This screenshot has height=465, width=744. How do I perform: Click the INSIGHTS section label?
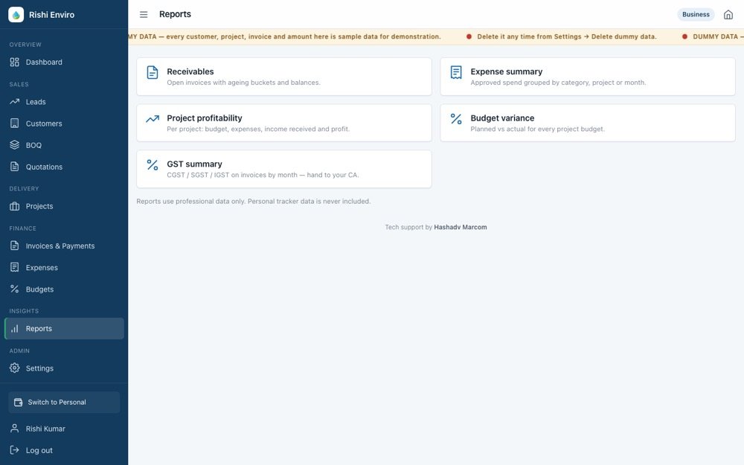(25, 311)
